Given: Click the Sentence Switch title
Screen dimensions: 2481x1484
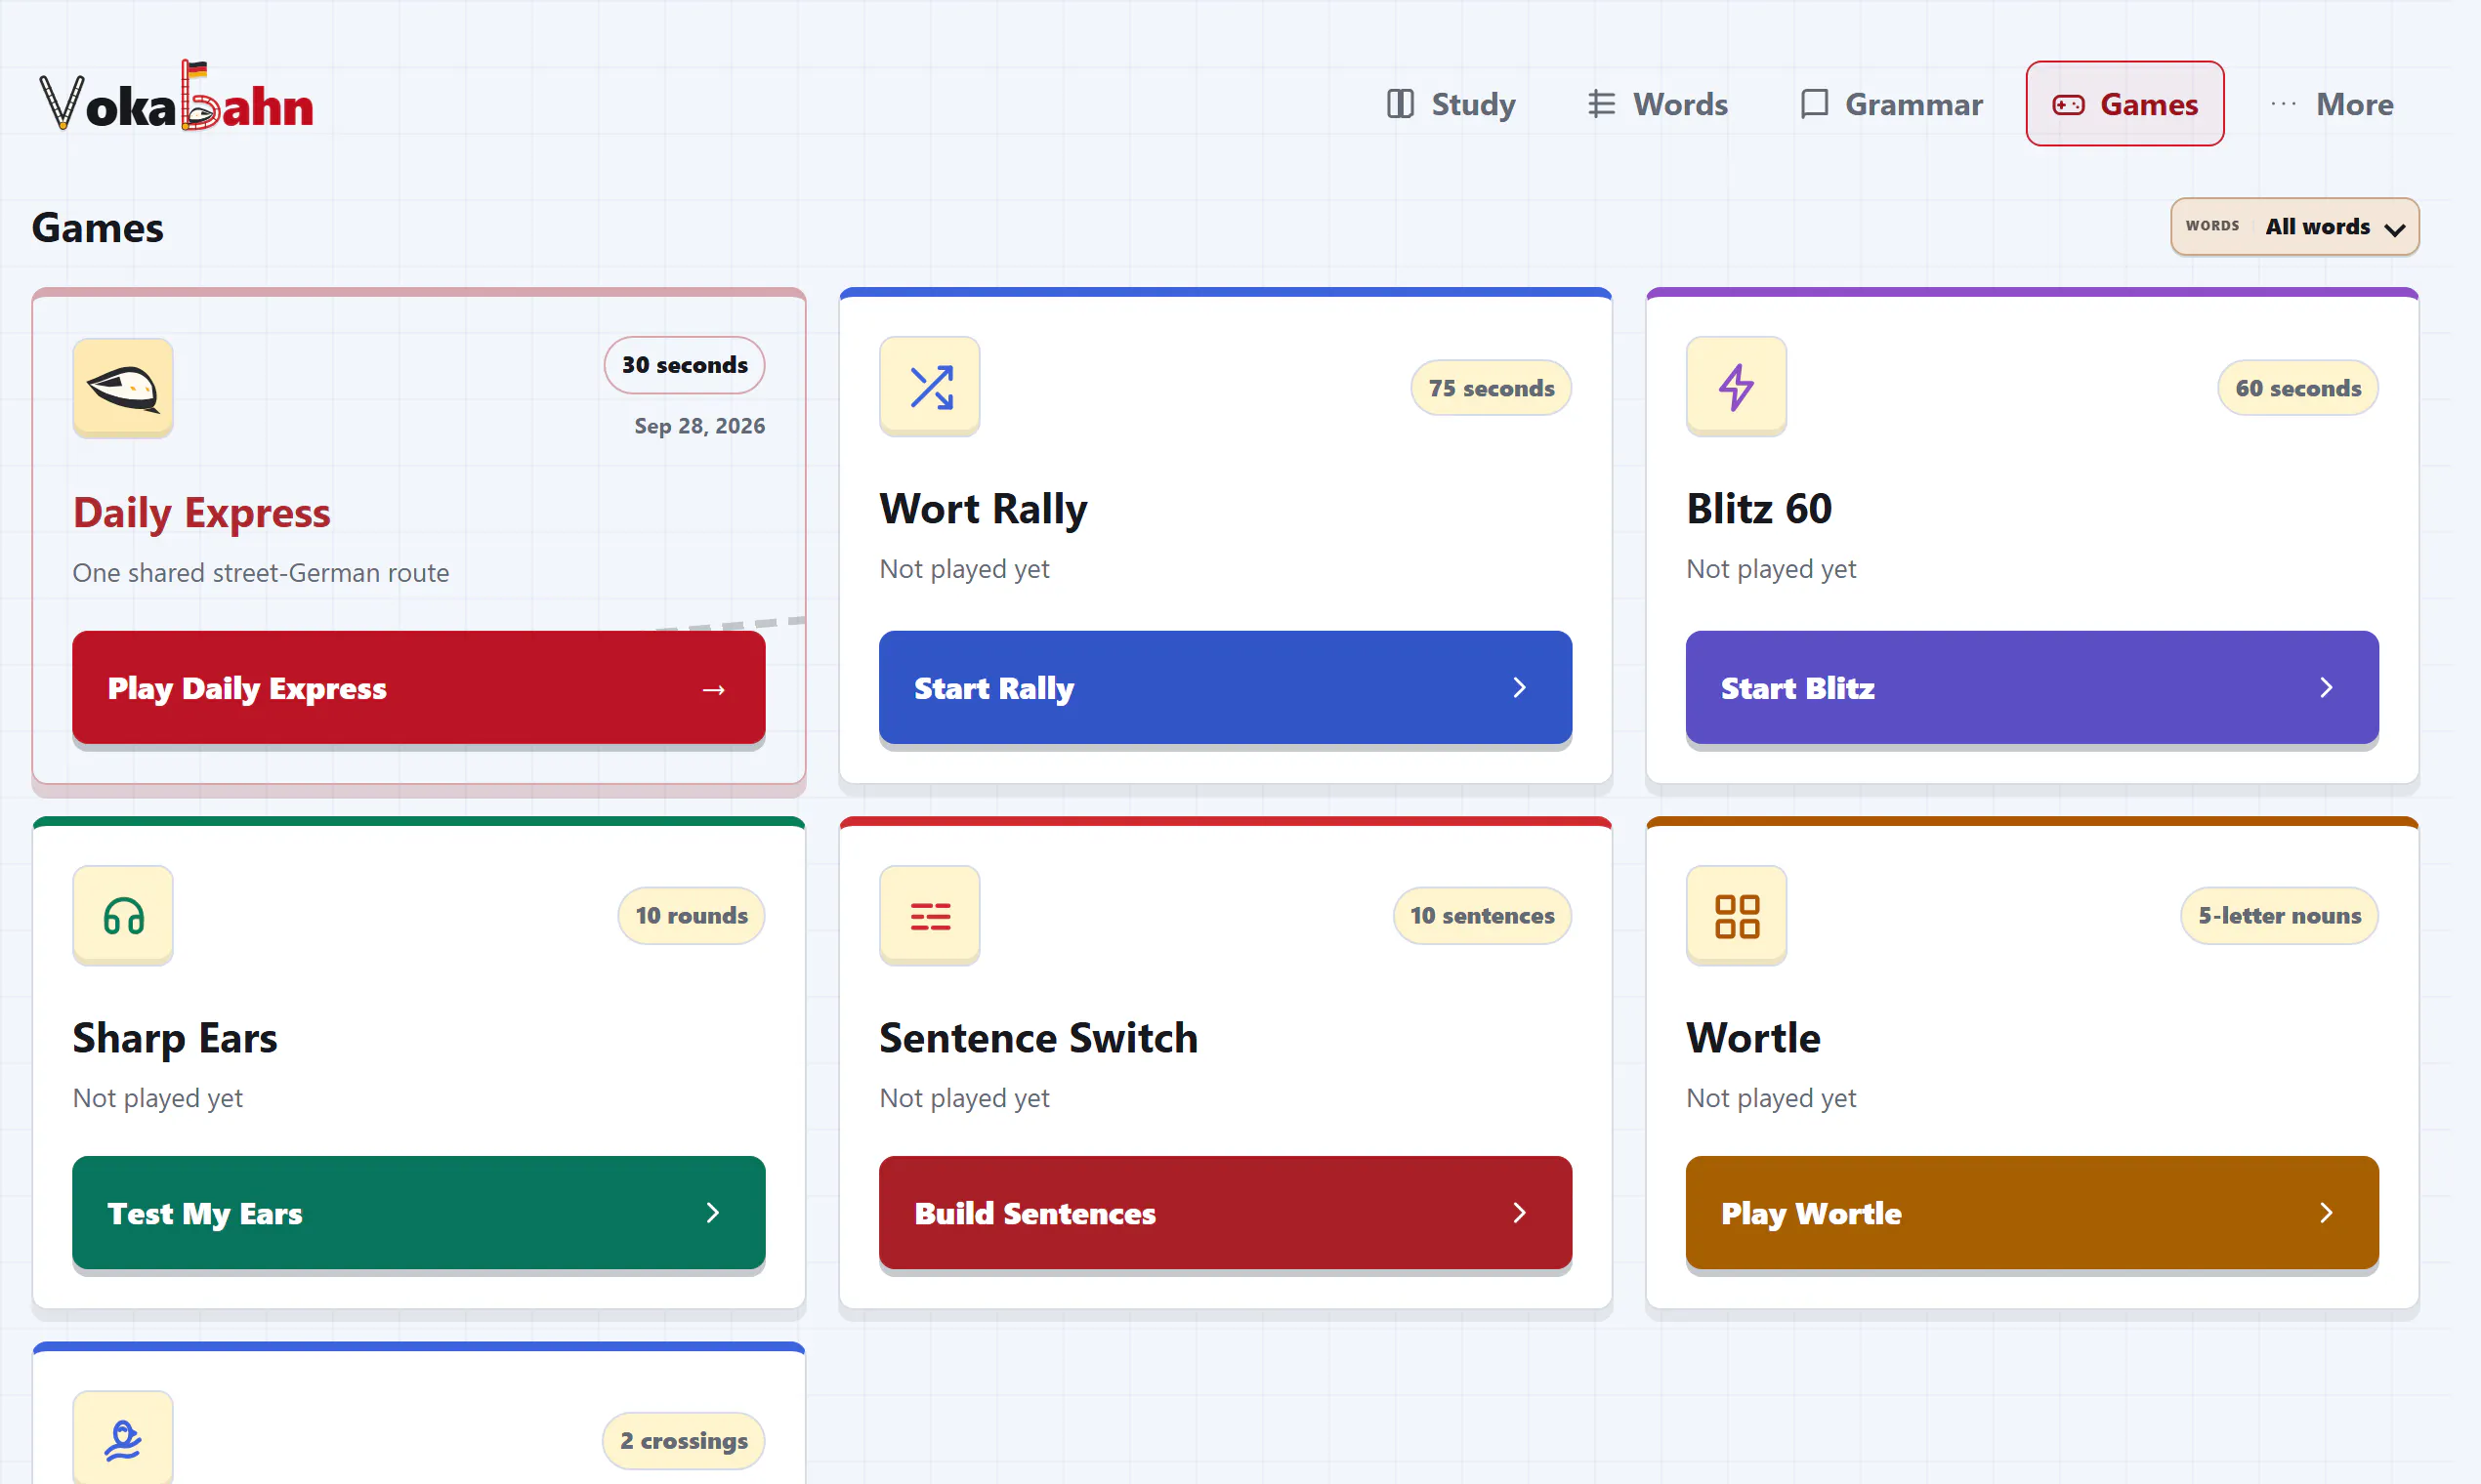Looking at the screenshot, I should 1038,1038.
